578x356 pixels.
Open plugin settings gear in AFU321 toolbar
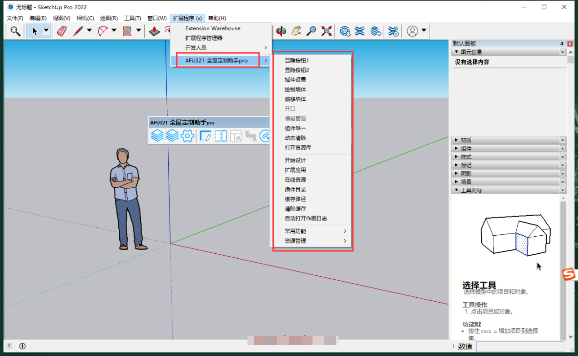coord(187,135)
